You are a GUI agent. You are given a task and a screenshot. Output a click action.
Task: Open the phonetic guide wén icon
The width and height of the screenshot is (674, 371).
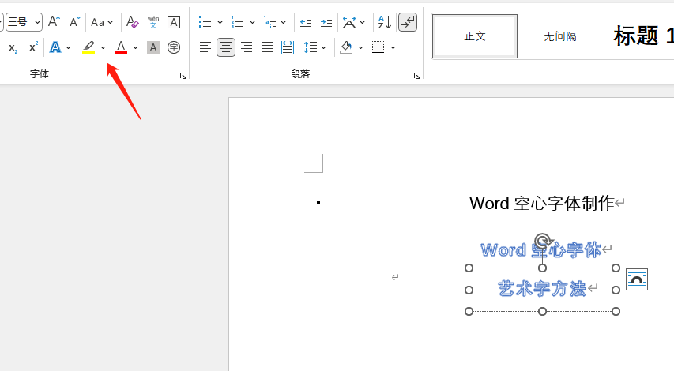click(153, 22)
